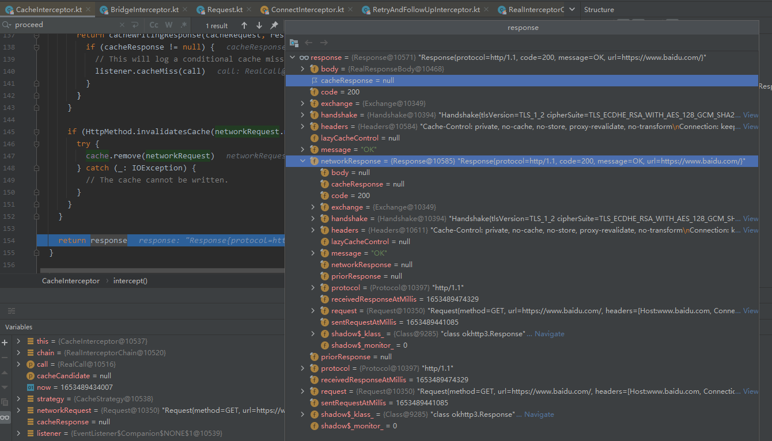The width and height of the screenshot is (772, 441).
Task: Expand the headers Headers@10584 node
Action: tap(303, 127)
